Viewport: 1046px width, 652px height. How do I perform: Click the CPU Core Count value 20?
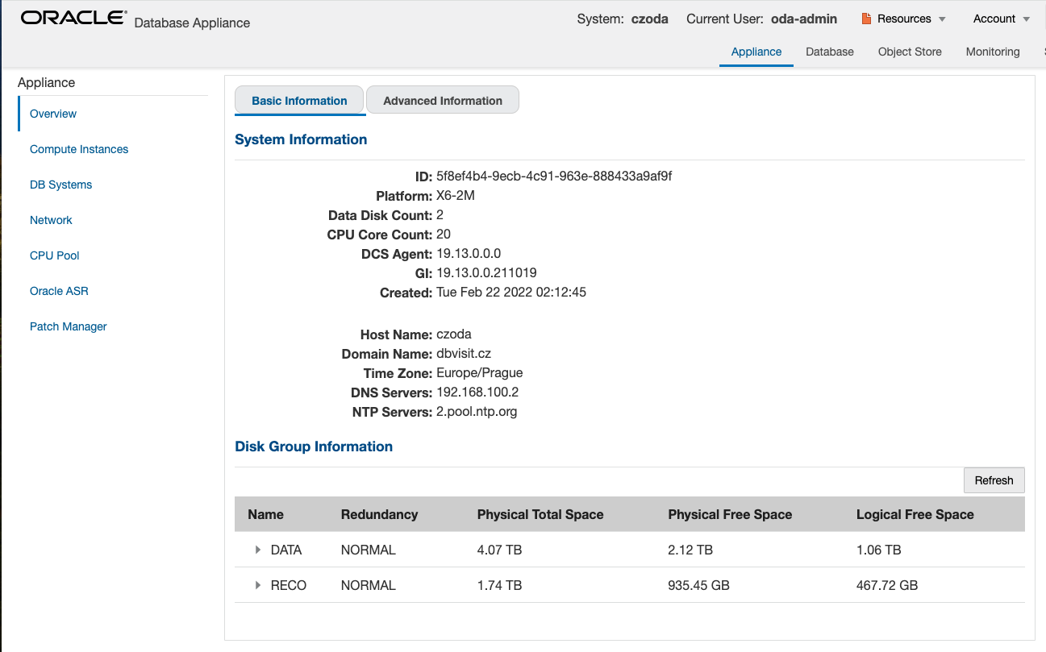pyautogui.click(x=444, y=234)
